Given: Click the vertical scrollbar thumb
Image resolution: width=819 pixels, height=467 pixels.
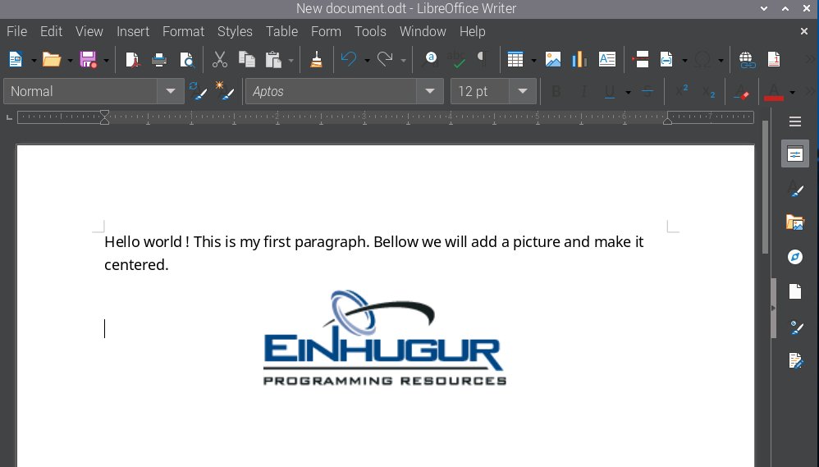Looking at the screenshot, I should point(765,187).
